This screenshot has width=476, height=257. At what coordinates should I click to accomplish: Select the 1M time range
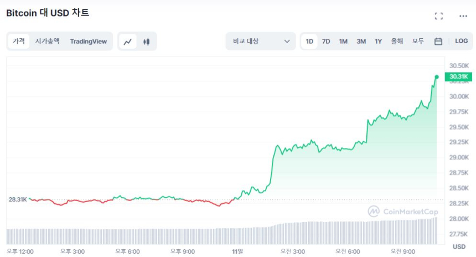coord(343,42)
